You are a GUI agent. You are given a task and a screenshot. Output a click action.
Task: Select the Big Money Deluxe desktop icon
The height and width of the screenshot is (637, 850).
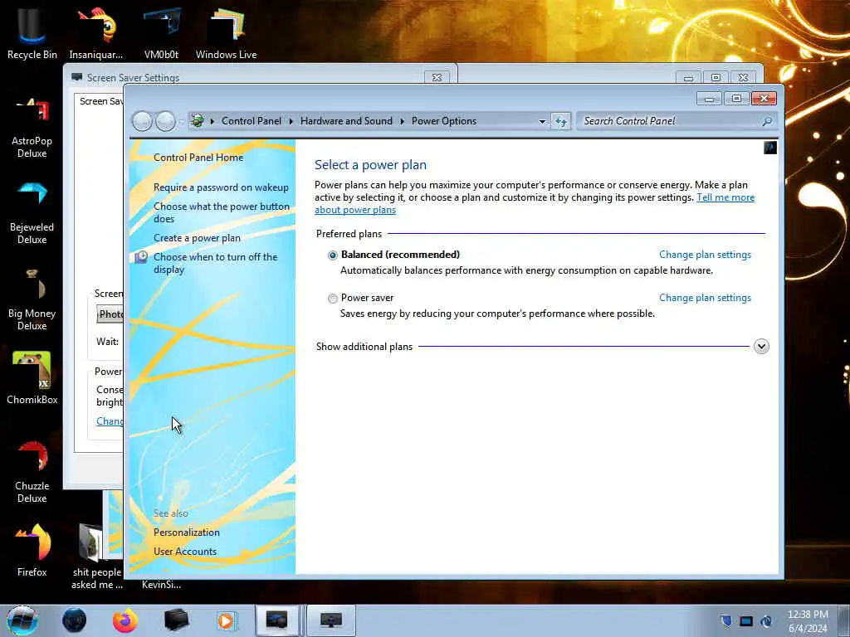[x=32, y=299]
